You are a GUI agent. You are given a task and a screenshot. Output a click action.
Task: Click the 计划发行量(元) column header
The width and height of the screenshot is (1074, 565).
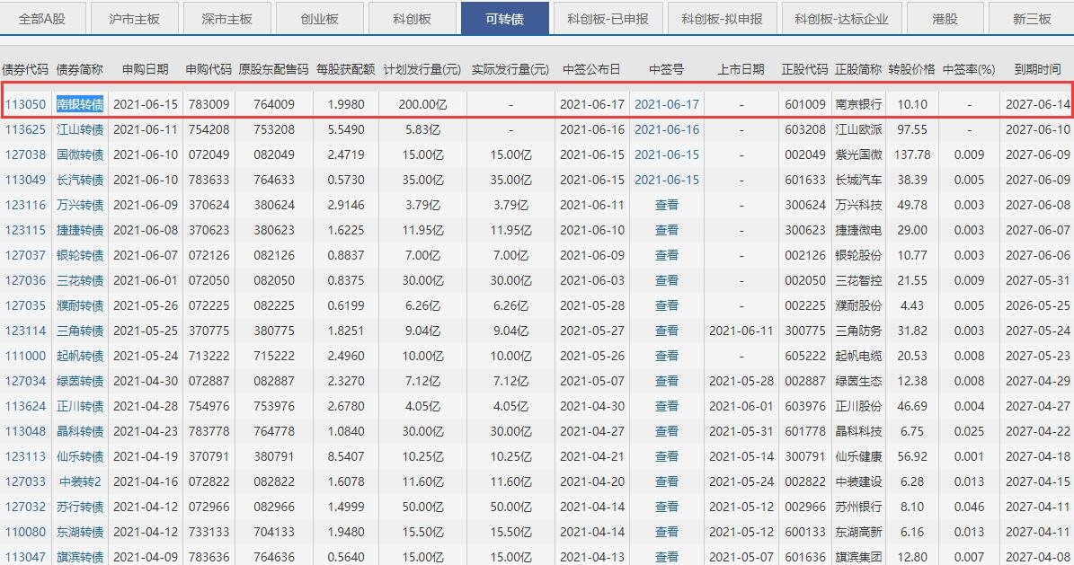tap(422, 69)
